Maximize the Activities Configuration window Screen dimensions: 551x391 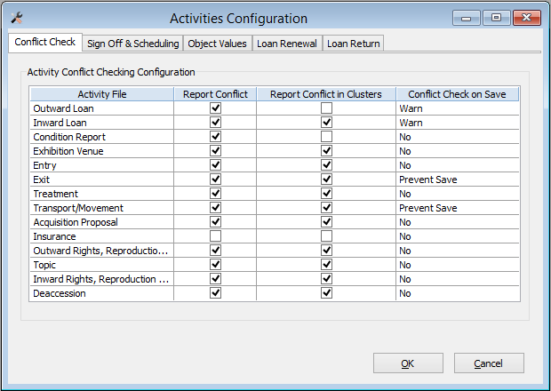pos(496,18)
